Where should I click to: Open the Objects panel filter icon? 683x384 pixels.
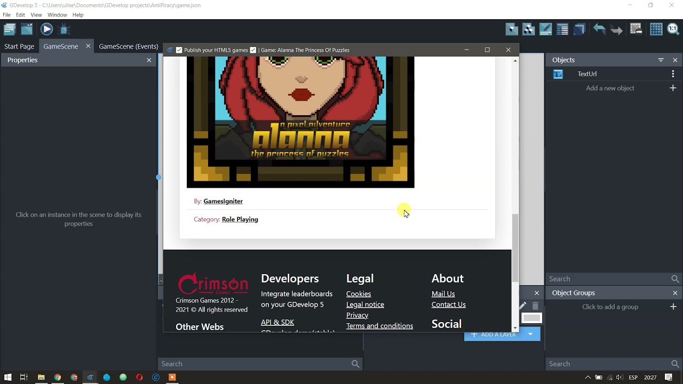(x=661, y=60)
